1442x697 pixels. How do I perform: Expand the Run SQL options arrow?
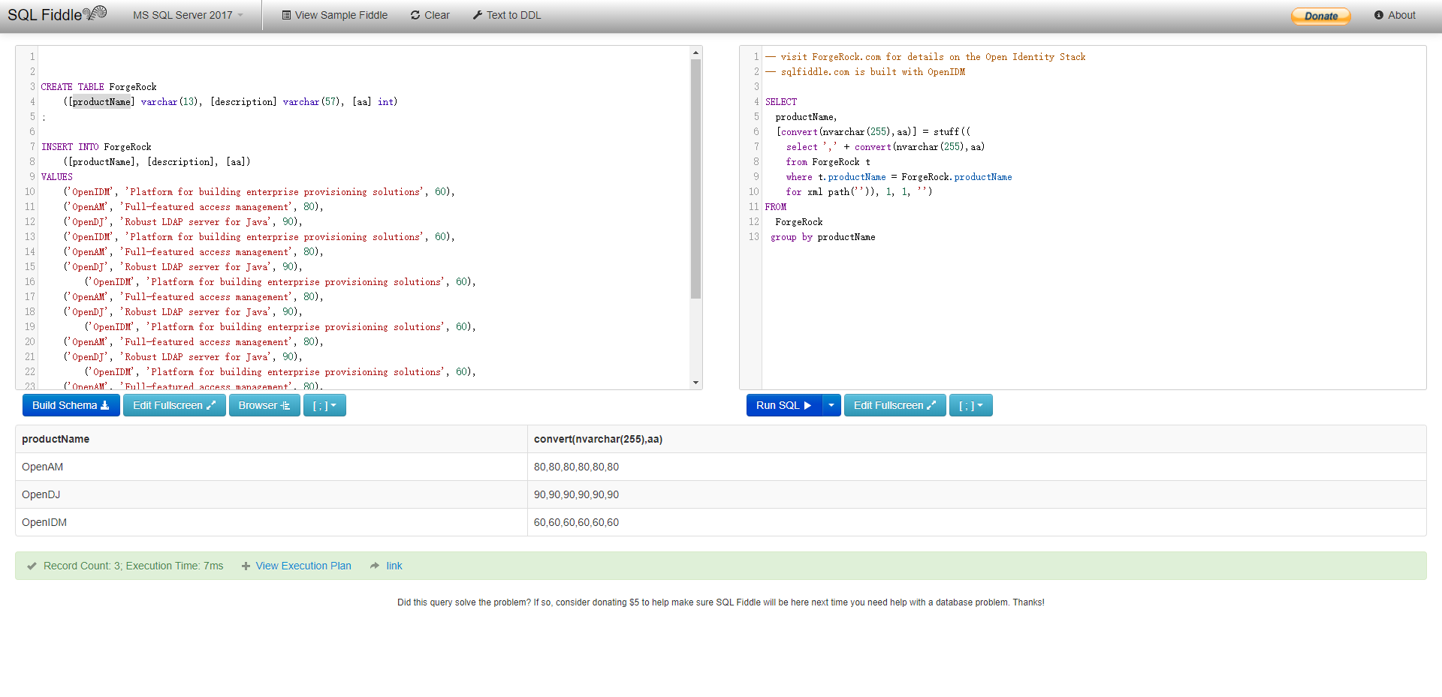pos(831,405)
